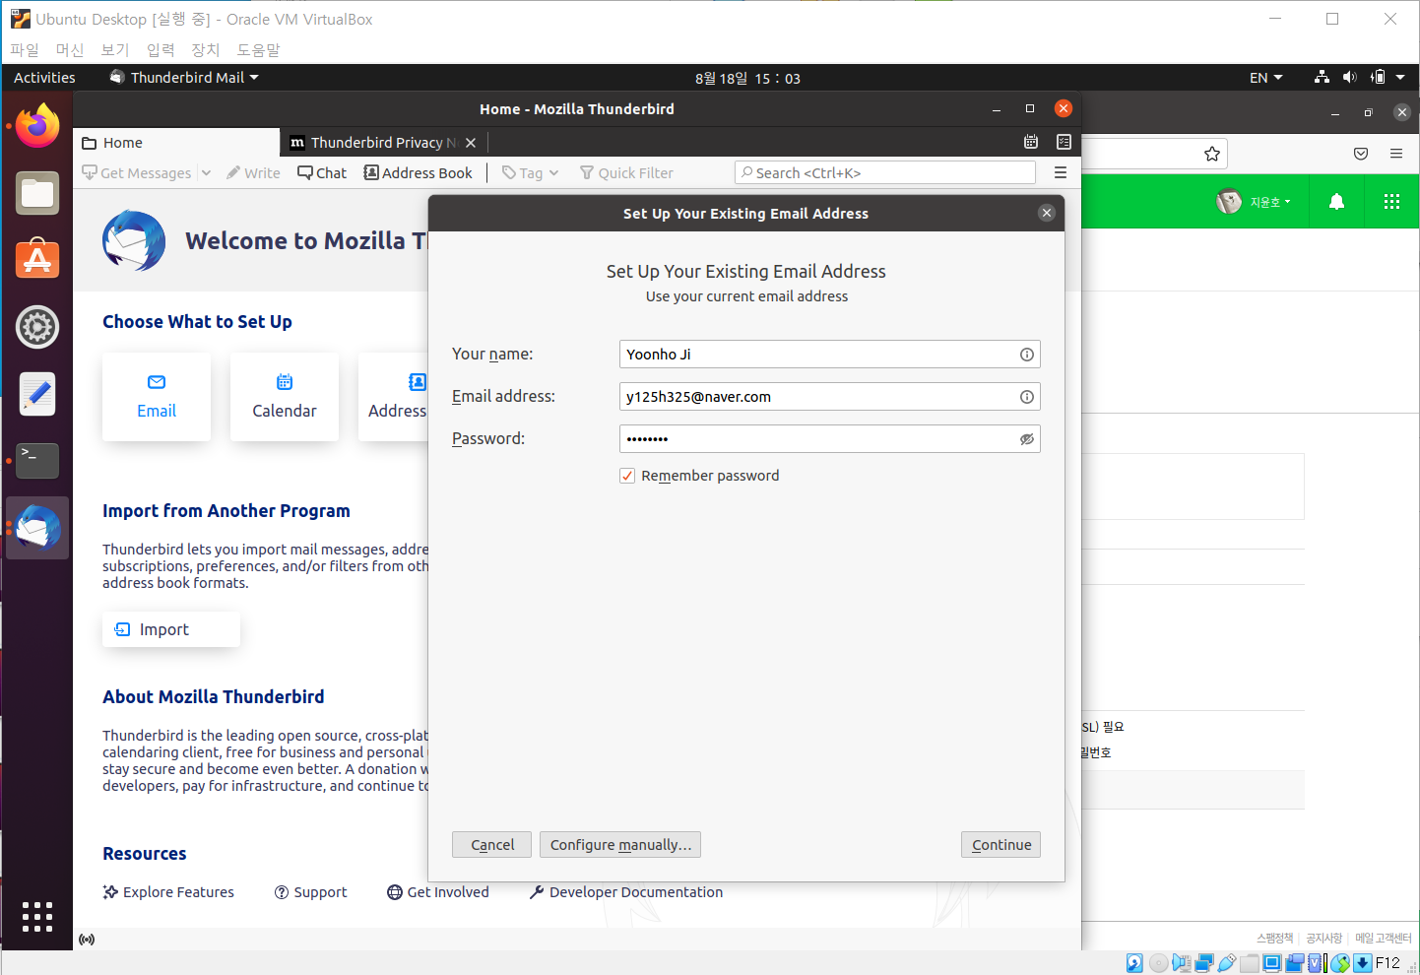Uncheck the Remember password checkbox

coord(627,476)
